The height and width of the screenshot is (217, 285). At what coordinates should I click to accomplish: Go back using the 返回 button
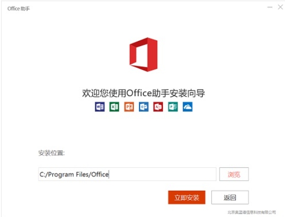coord(230,197)
